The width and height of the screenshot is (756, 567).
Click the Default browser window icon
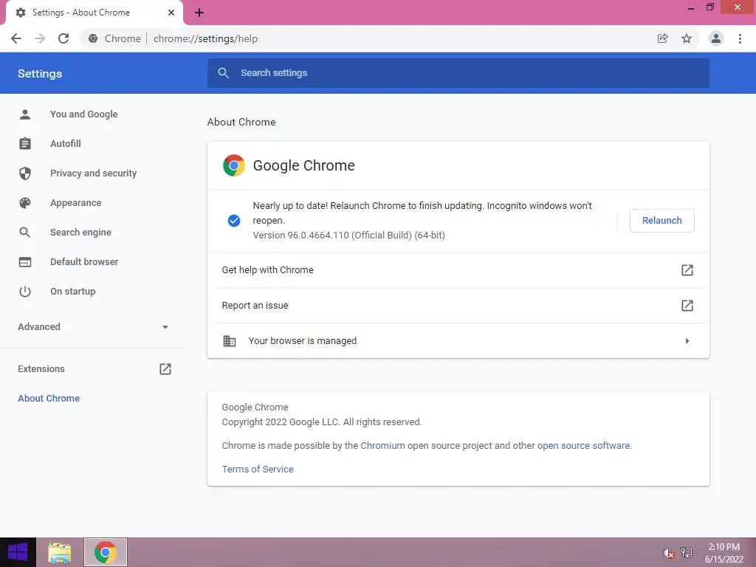click(x=25, y=262)
